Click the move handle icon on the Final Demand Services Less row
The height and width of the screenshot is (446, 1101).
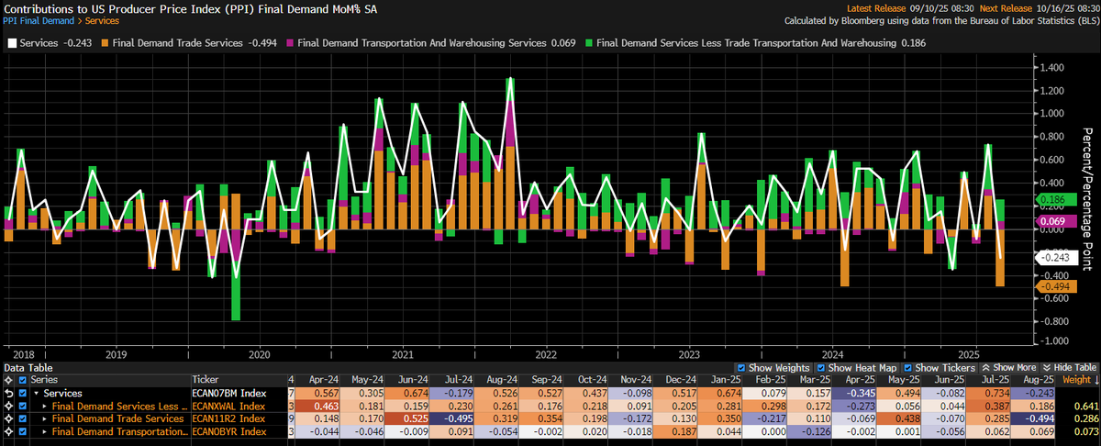[8, 406]
